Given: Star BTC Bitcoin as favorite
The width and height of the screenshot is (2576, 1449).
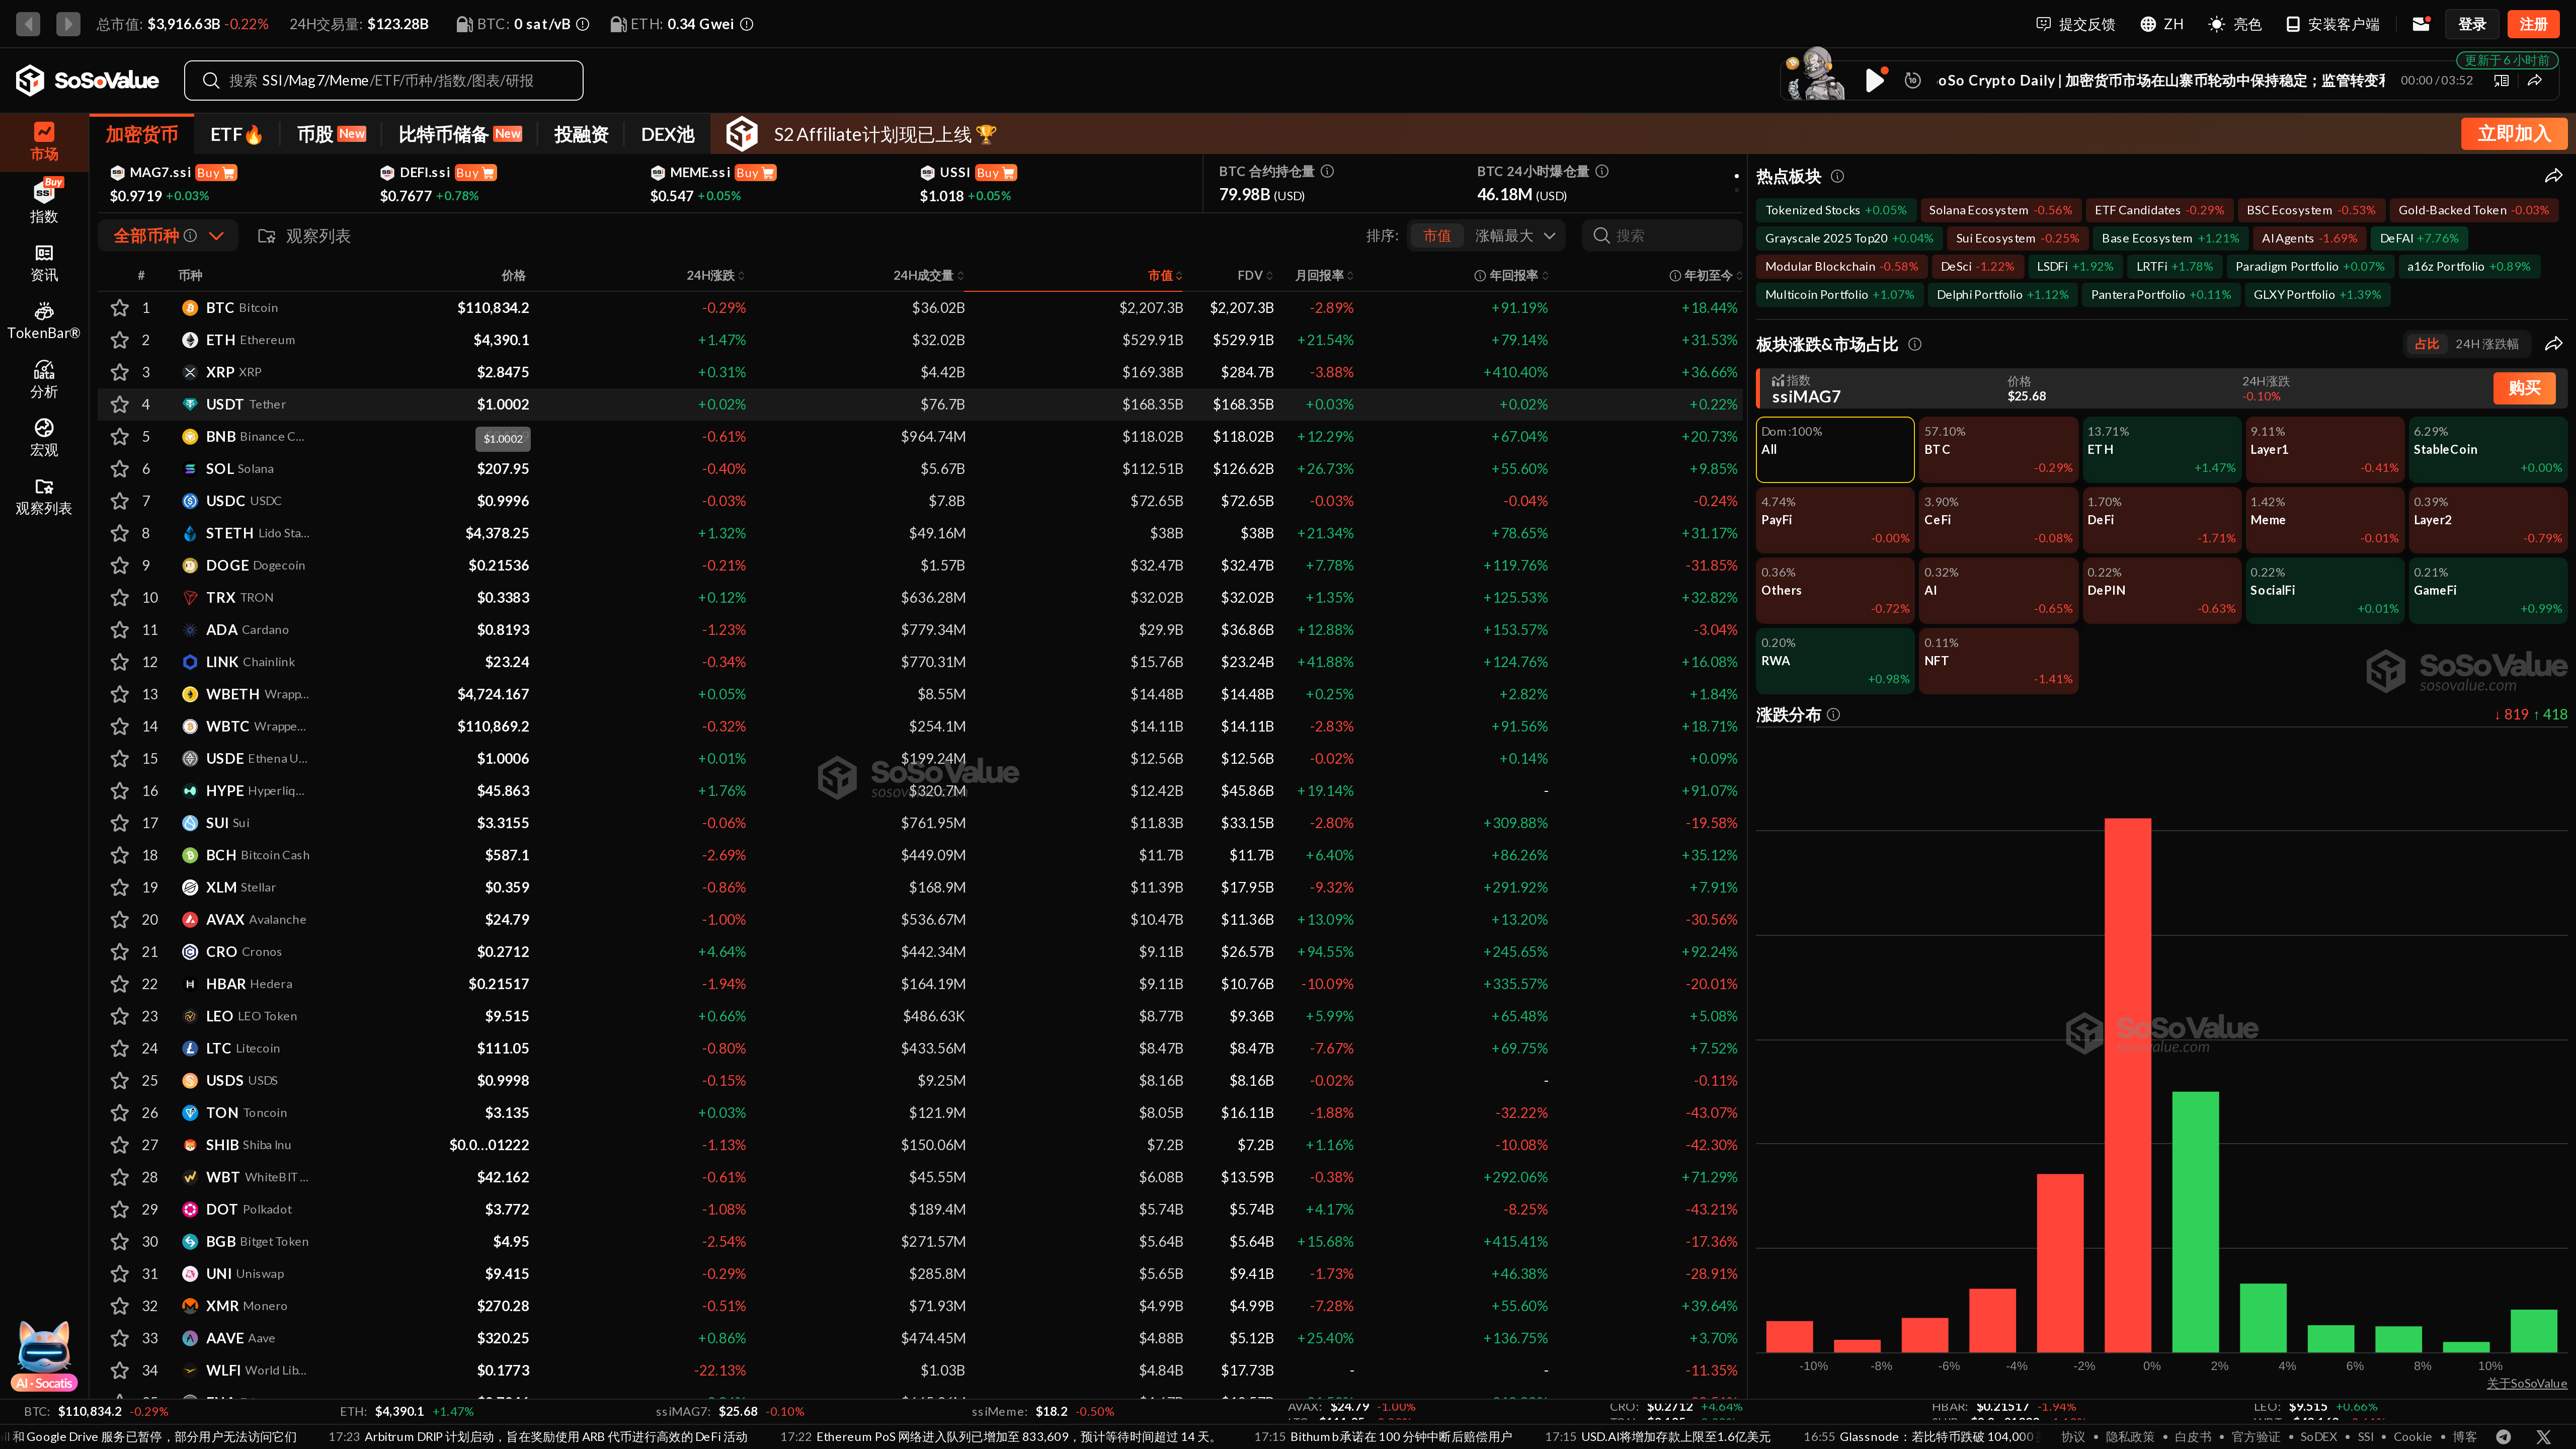Looking at the screenshot, I should click(119, 308).
